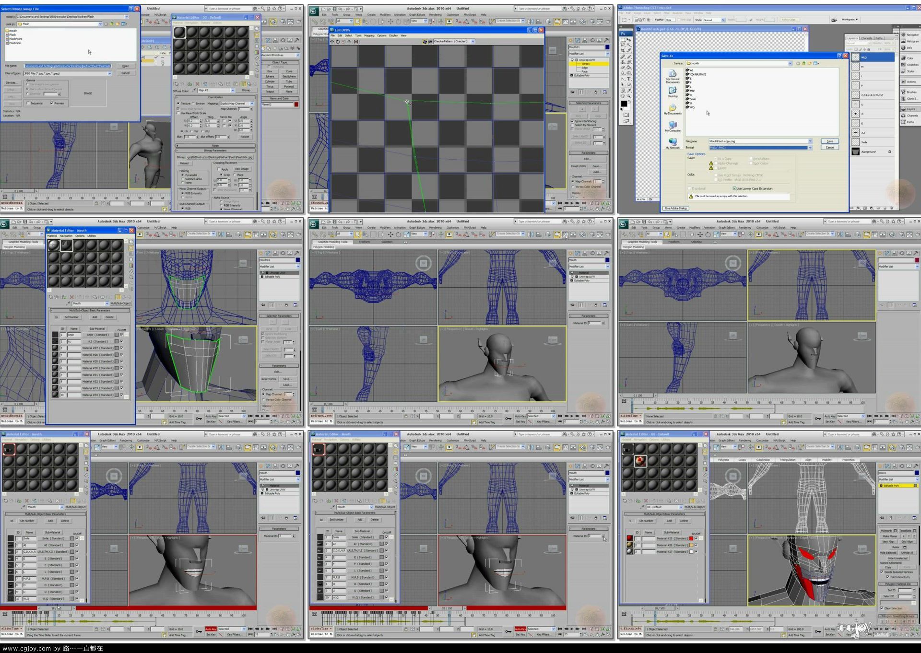Select the Crop tool in Photoshop toolbox
Viewport: 921px width, 653px height.
click(623, 50)
